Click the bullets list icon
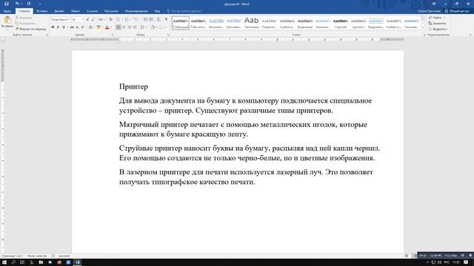The width and height of the screenshot is (474, 266). click(118, 20)
